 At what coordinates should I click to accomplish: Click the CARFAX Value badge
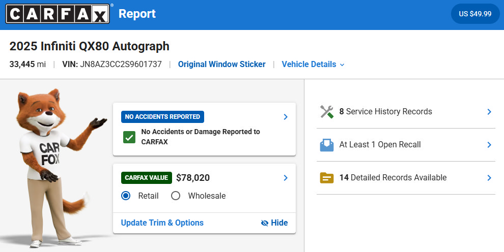click(146, 178)
